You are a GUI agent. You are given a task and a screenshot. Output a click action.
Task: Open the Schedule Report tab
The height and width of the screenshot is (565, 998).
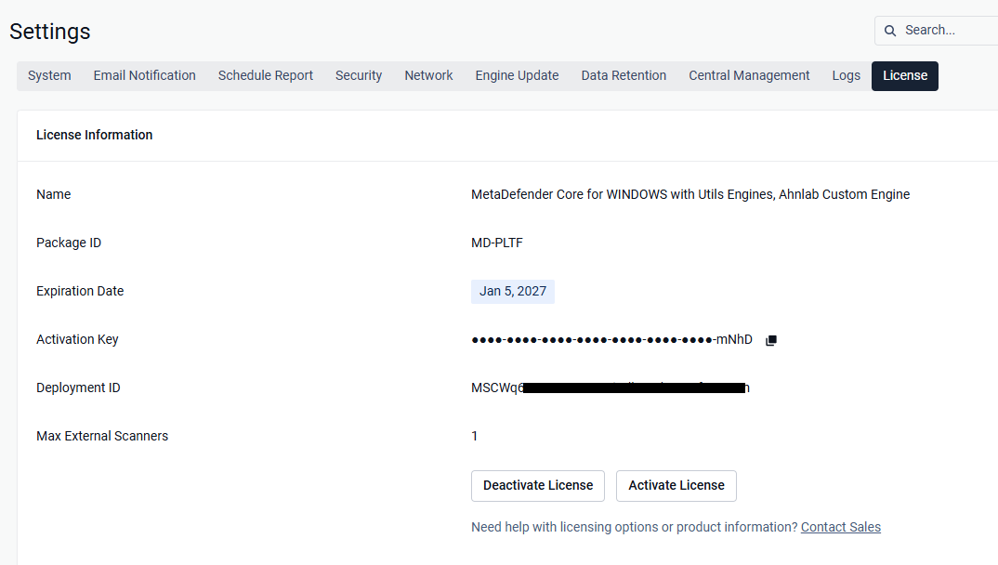coord(266,75)
